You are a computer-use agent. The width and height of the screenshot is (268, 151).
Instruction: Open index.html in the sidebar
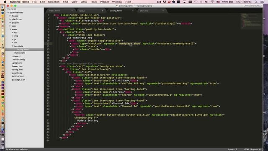(20, 53)
